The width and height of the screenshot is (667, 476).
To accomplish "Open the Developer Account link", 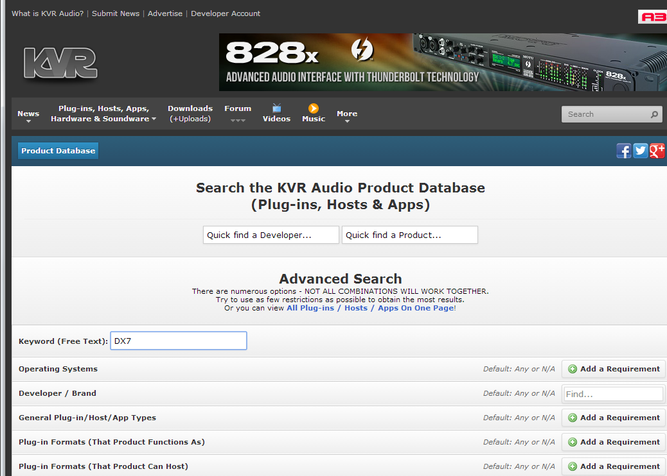I will [x=226, y=13].
